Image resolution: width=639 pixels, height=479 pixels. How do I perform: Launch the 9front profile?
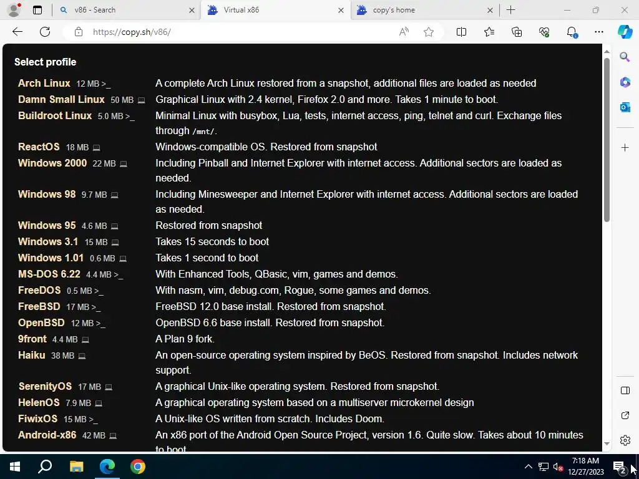coord(32,339)
